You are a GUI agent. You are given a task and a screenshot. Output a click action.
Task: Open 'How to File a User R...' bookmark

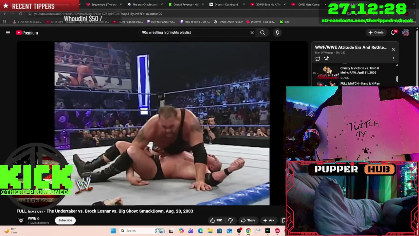tap(195, 22)
